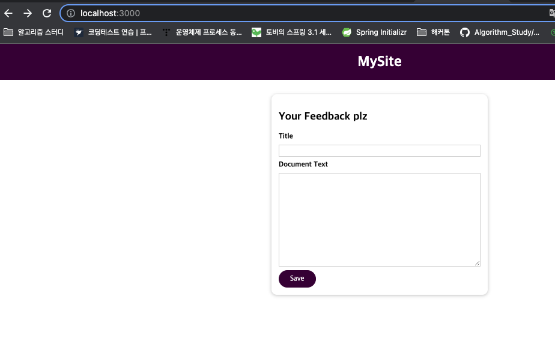
Task: Focus the Title input field
Action: 380,151
